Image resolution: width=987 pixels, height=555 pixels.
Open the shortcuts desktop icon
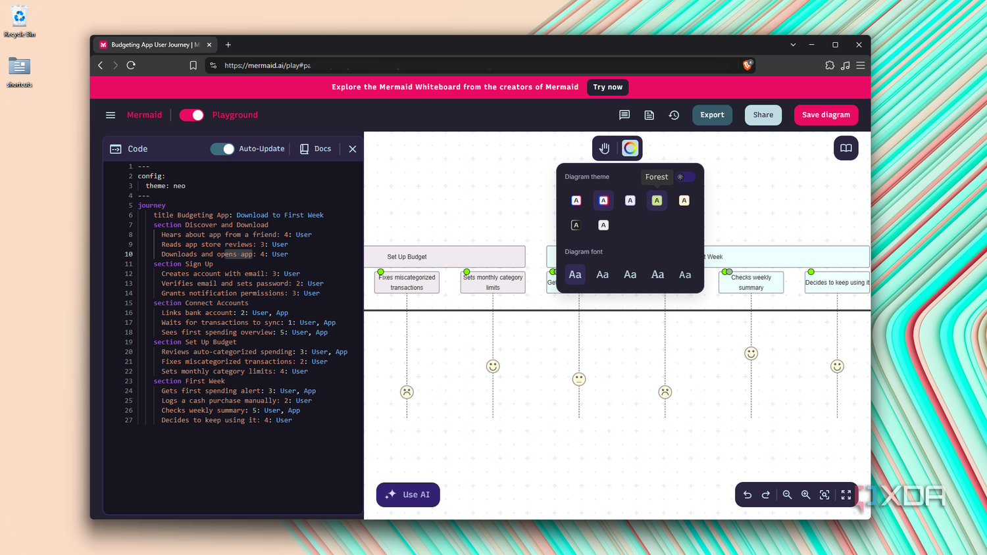pyautogui.click(x=19, y=72)
